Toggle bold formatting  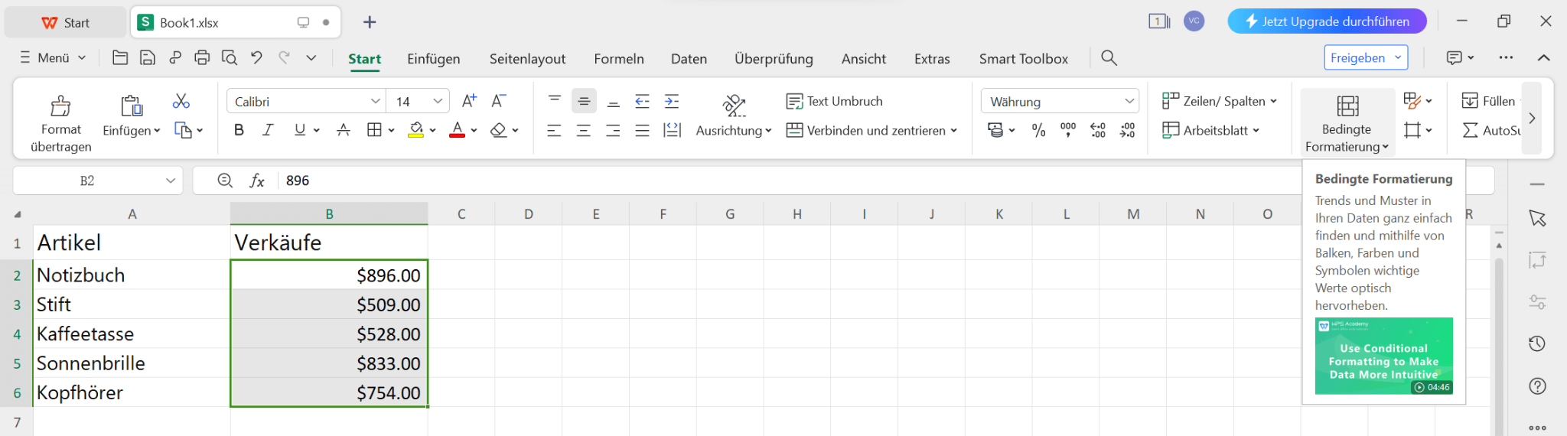(x=239, y=131)
